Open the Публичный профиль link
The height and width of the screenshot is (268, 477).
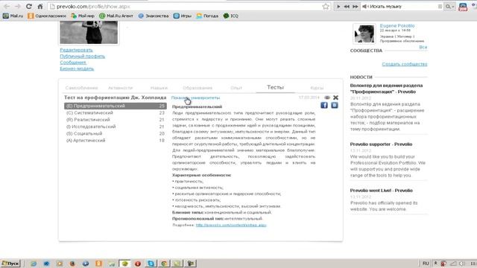click(x=83, y=57)
